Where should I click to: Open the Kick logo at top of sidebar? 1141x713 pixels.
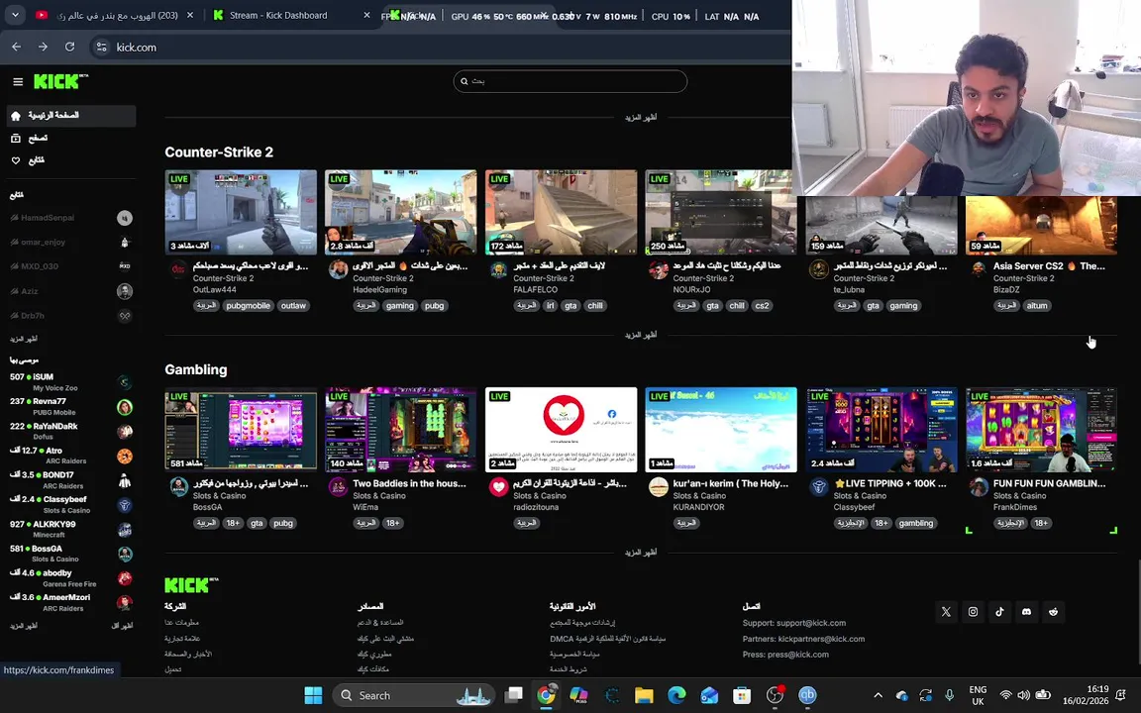tap(60, 81)
